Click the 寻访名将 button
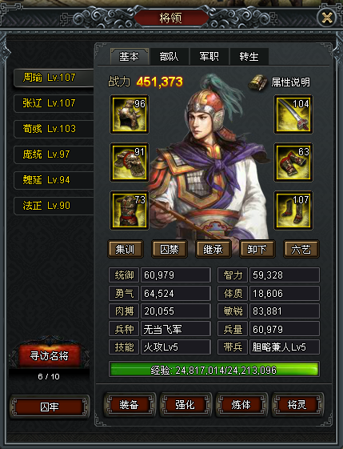343x449 pixels. (50, 356)
